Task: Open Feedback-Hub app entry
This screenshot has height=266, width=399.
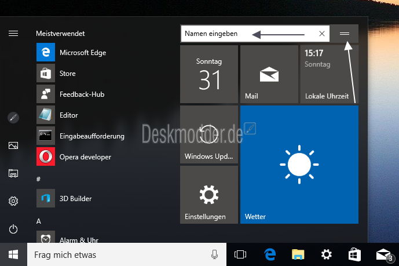Action: (71, 94)
